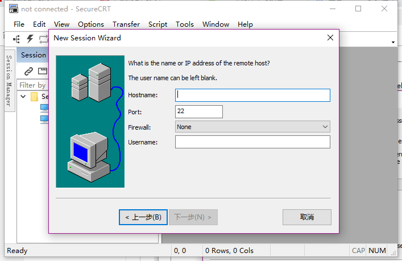
Task: Open the Tools menu
Action: (185, 24)
